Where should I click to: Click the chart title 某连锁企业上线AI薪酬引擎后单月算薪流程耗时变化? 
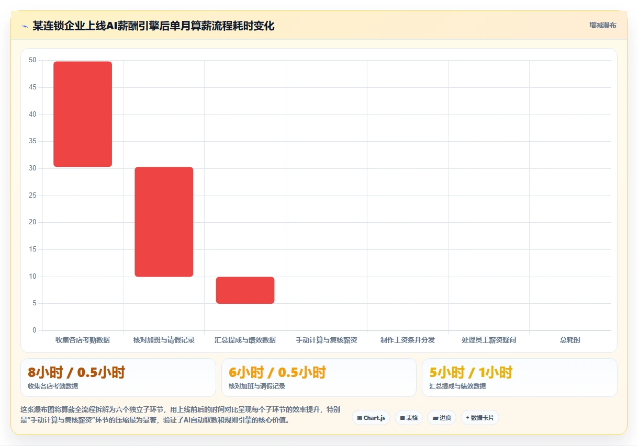153,26
